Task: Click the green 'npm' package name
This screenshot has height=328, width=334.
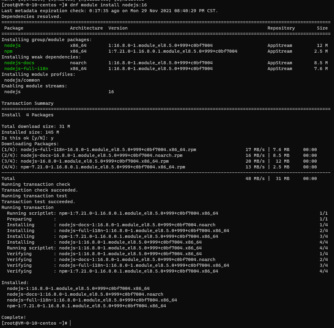Action: (8, 51)
